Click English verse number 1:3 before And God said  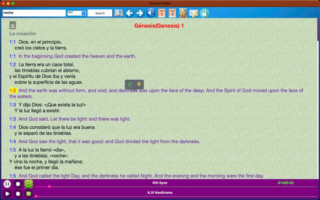pyautogui.click(x=12, y=119)
